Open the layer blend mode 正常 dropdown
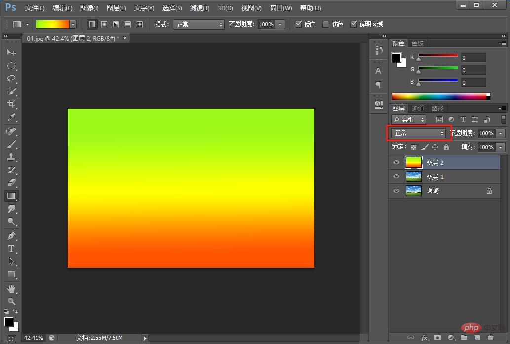The height and width of the screenshot is (344, 510). click(418, 133)
